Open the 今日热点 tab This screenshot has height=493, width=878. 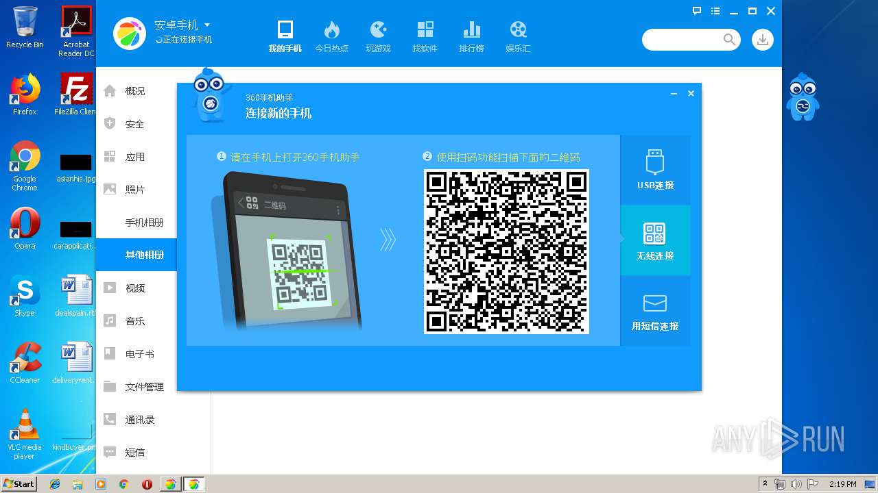coord(331,36)
